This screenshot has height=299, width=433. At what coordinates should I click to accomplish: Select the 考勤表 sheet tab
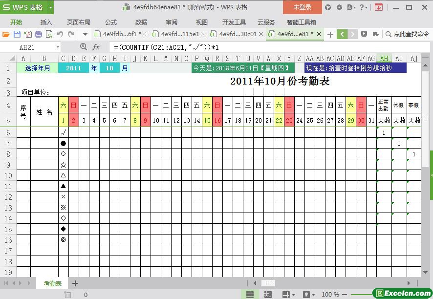click(x=52, y=283)
